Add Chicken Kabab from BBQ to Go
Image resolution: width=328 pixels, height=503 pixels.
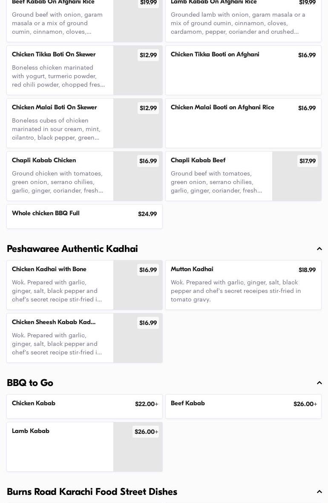[x=84, y=406]
